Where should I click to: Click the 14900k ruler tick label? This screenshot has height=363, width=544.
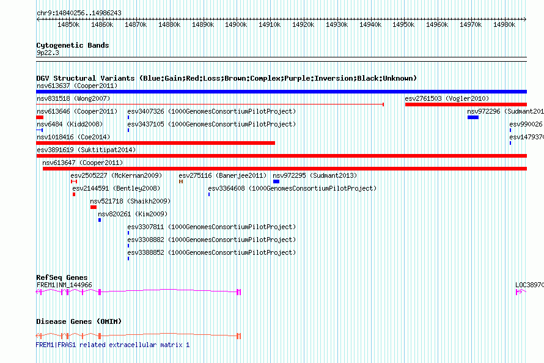[236, 24]
